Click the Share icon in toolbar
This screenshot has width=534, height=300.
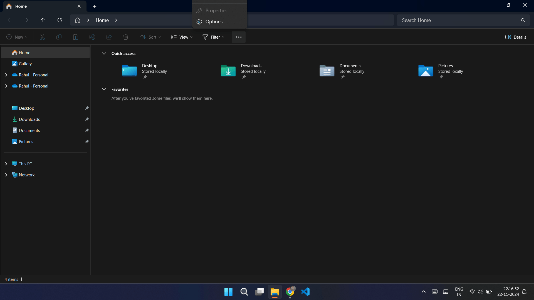click(x=109, y=37)
